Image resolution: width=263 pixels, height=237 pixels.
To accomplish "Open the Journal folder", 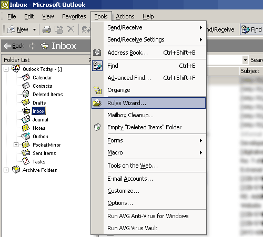I will pos(41,120).
